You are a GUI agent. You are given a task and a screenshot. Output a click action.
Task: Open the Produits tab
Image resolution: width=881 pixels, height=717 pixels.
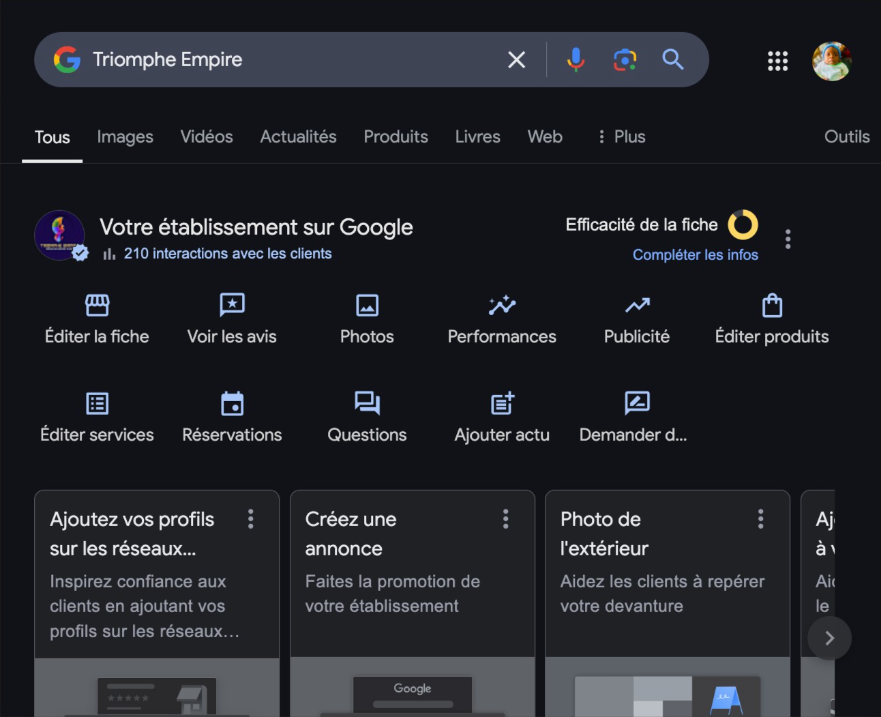pyautogui.click(x=395, y=137)
